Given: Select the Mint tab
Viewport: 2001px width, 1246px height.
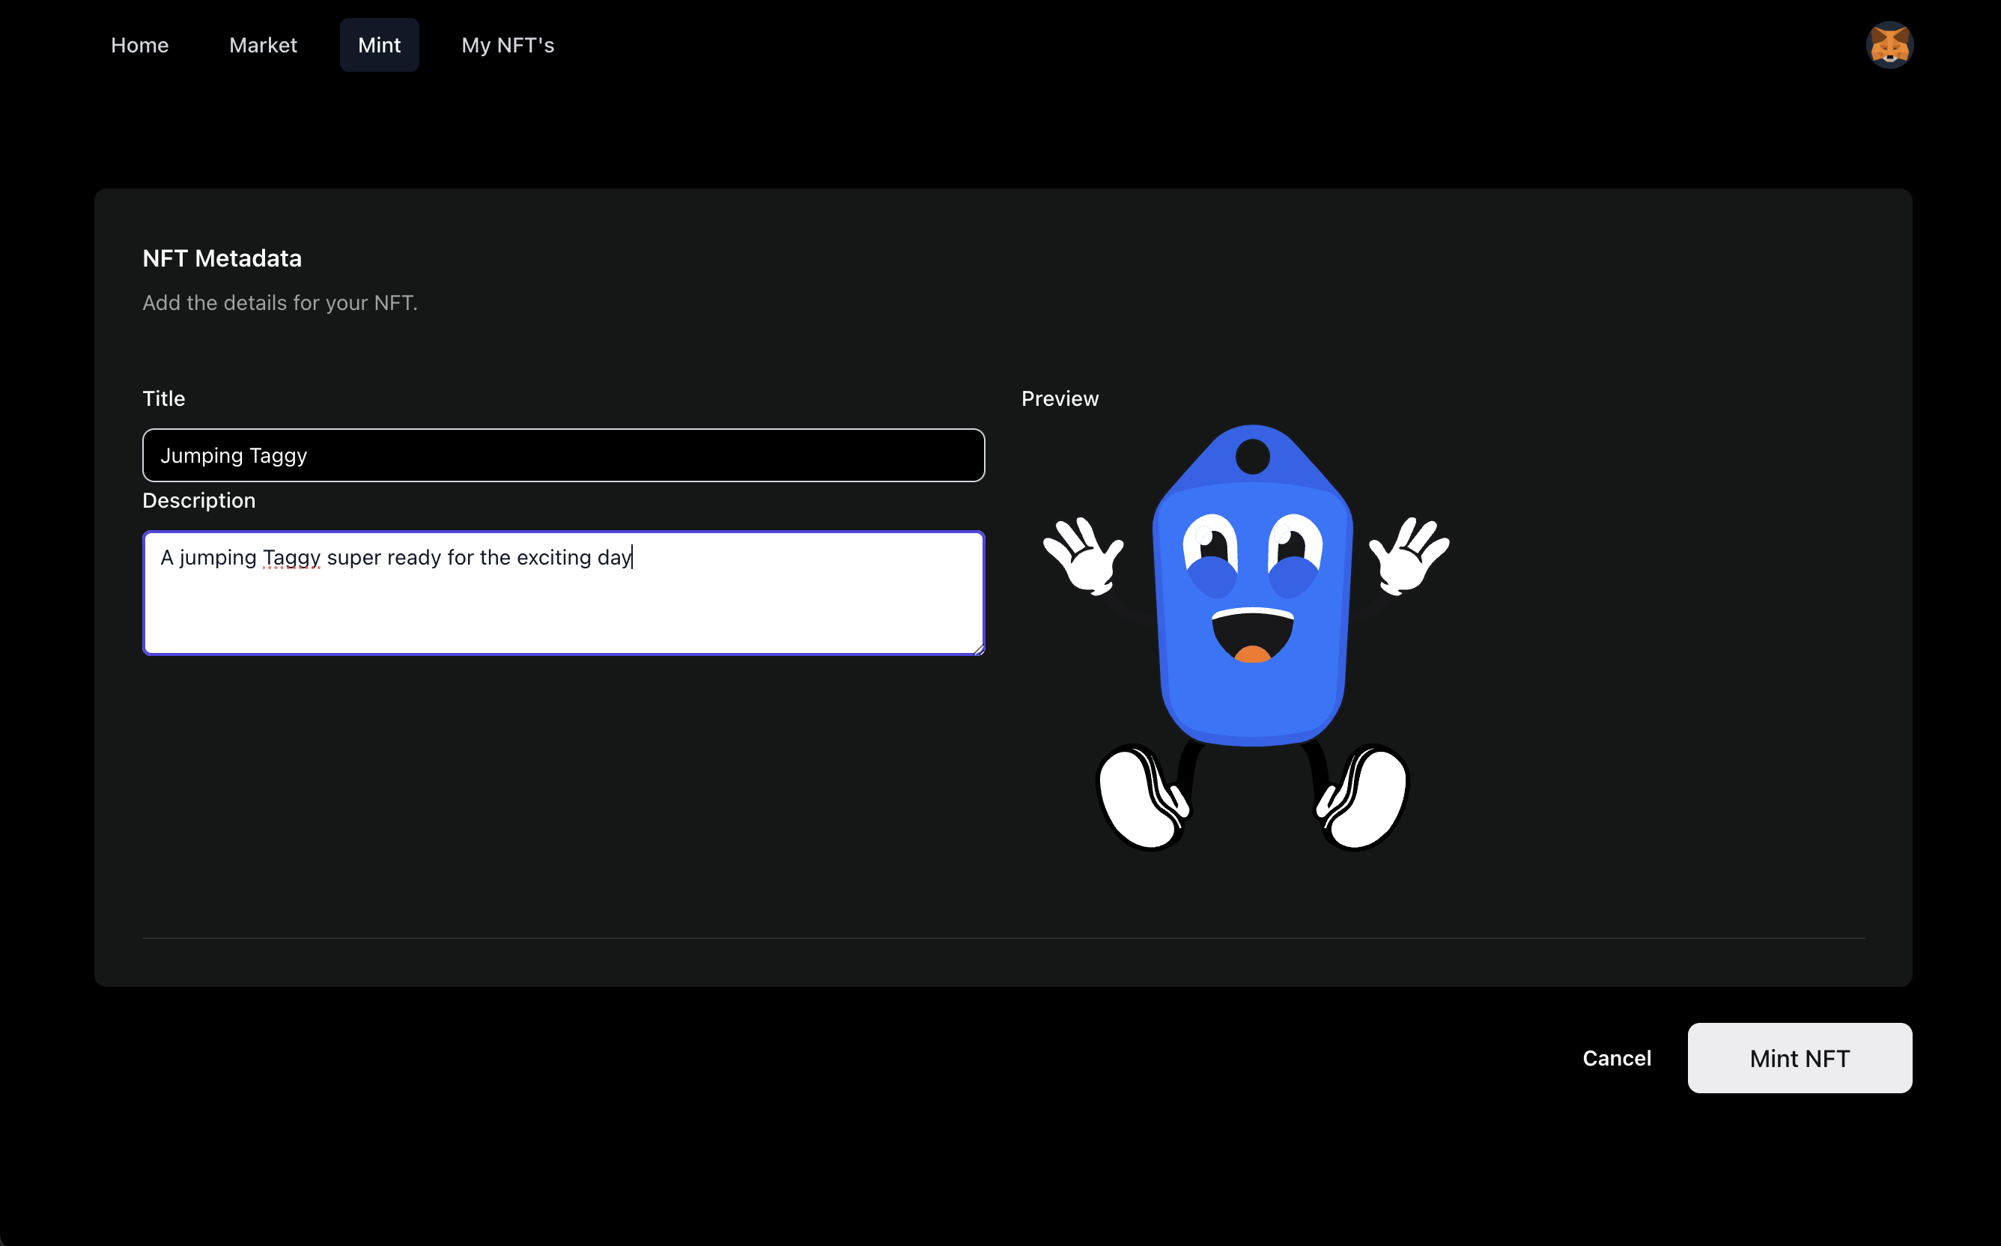Looking at the screenshot, I should point(379,46).
